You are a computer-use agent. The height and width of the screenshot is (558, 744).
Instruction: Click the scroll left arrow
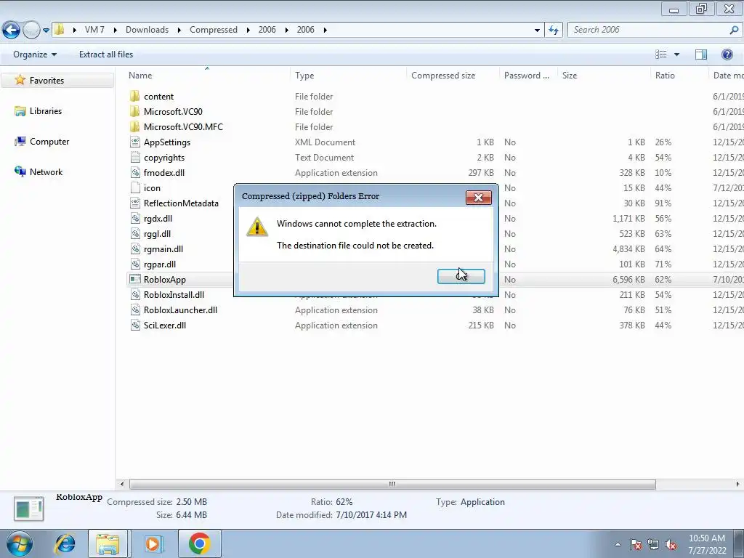tap(122, 484)
